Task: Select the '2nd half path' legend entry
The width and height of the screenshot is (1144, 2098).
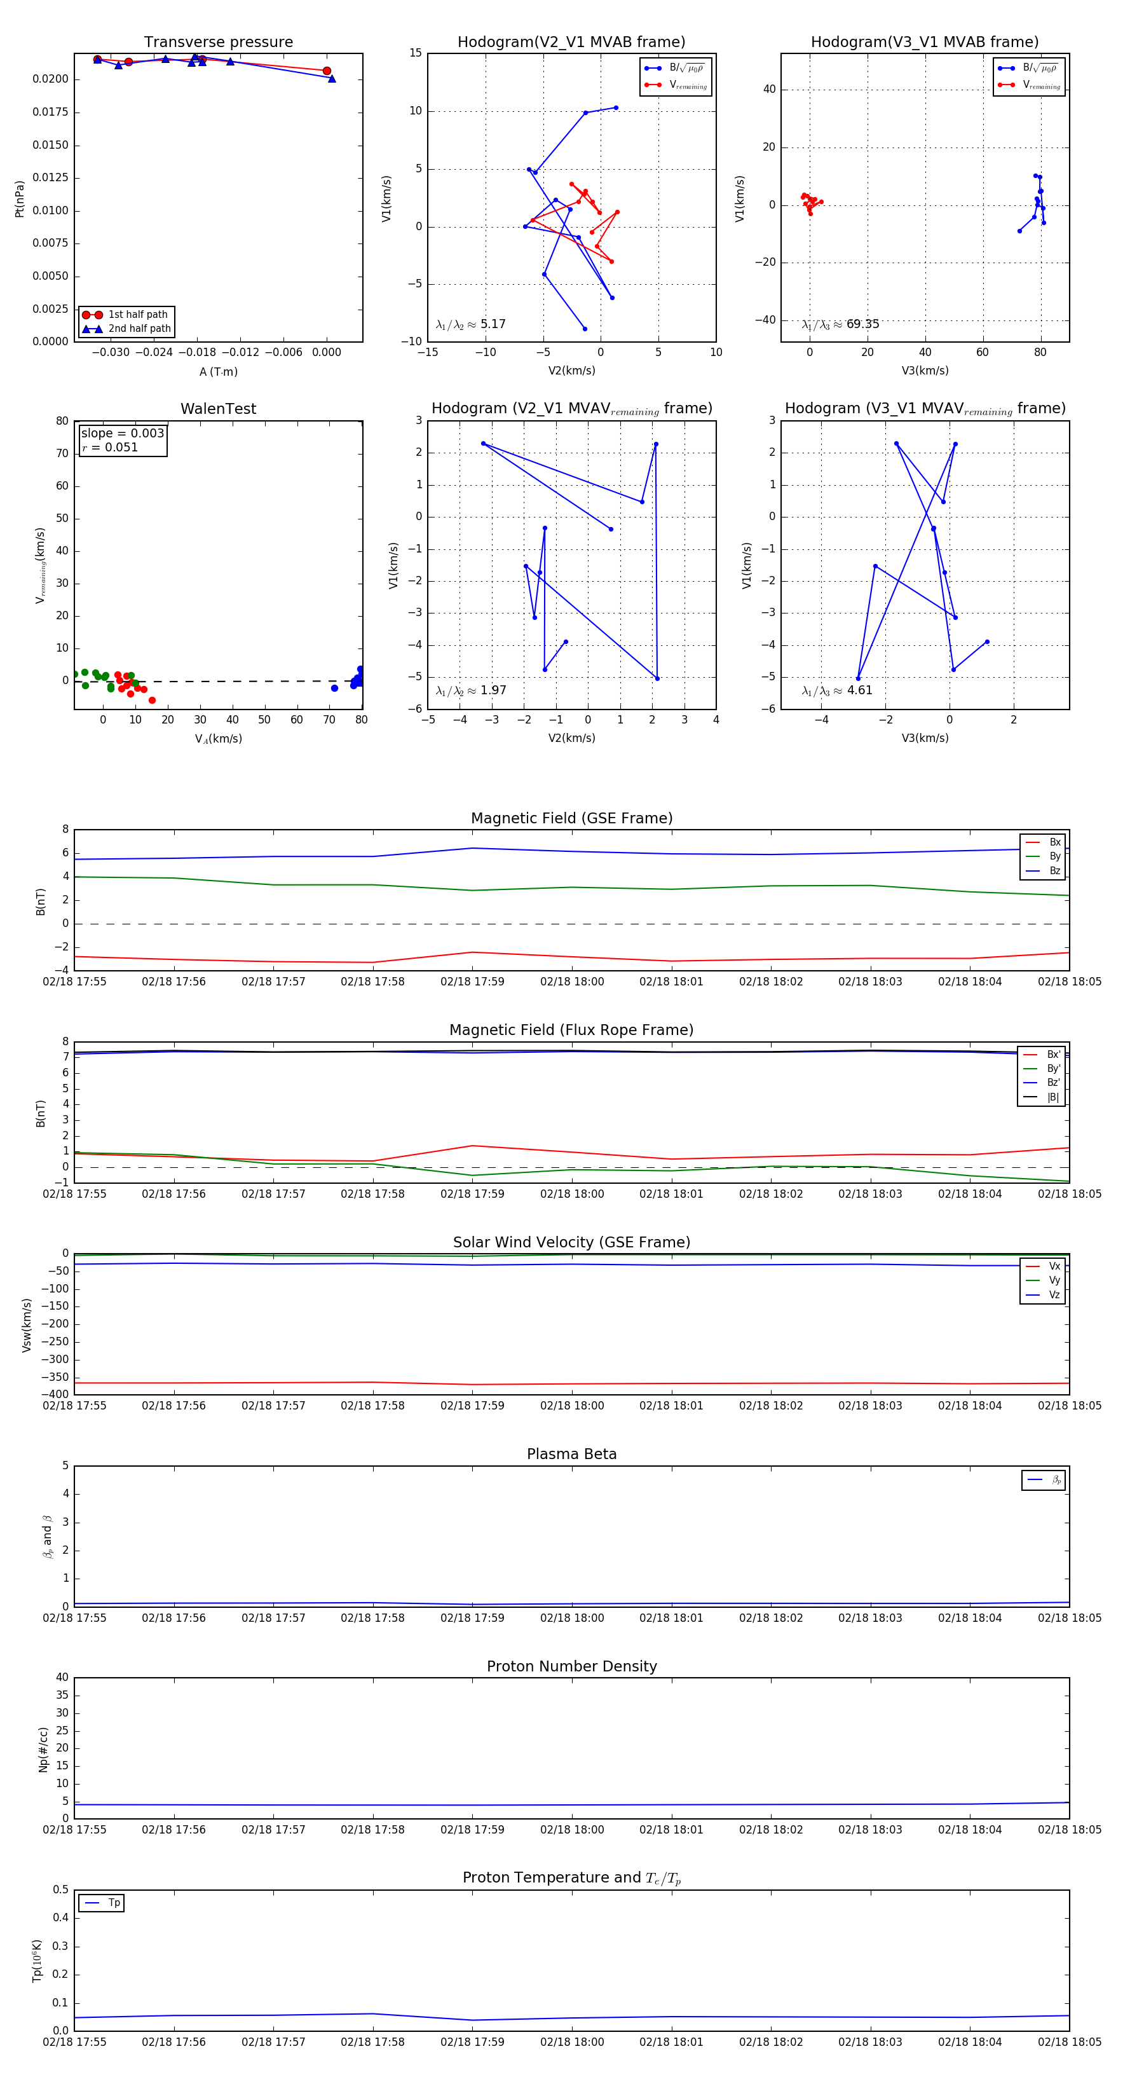Action: [126, 329]
